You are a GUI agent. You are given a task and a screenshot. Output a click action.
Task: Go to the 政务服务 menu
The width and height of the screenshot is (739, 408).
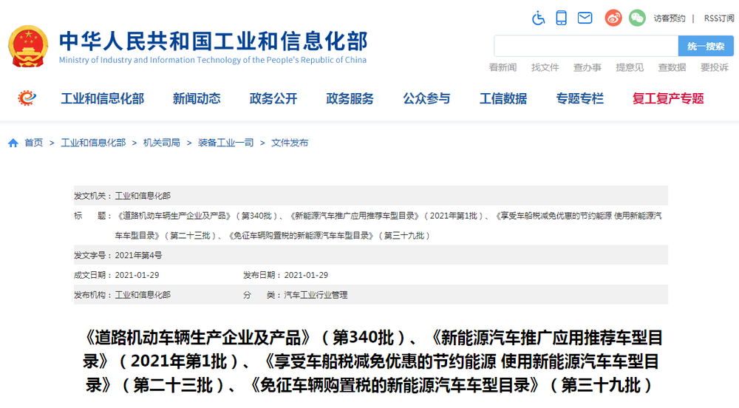350,98
